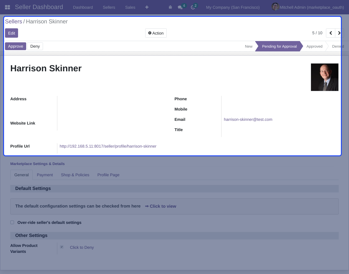Click Harrison Skinner's profile photo
349x274 pixels.
point(324,77)
